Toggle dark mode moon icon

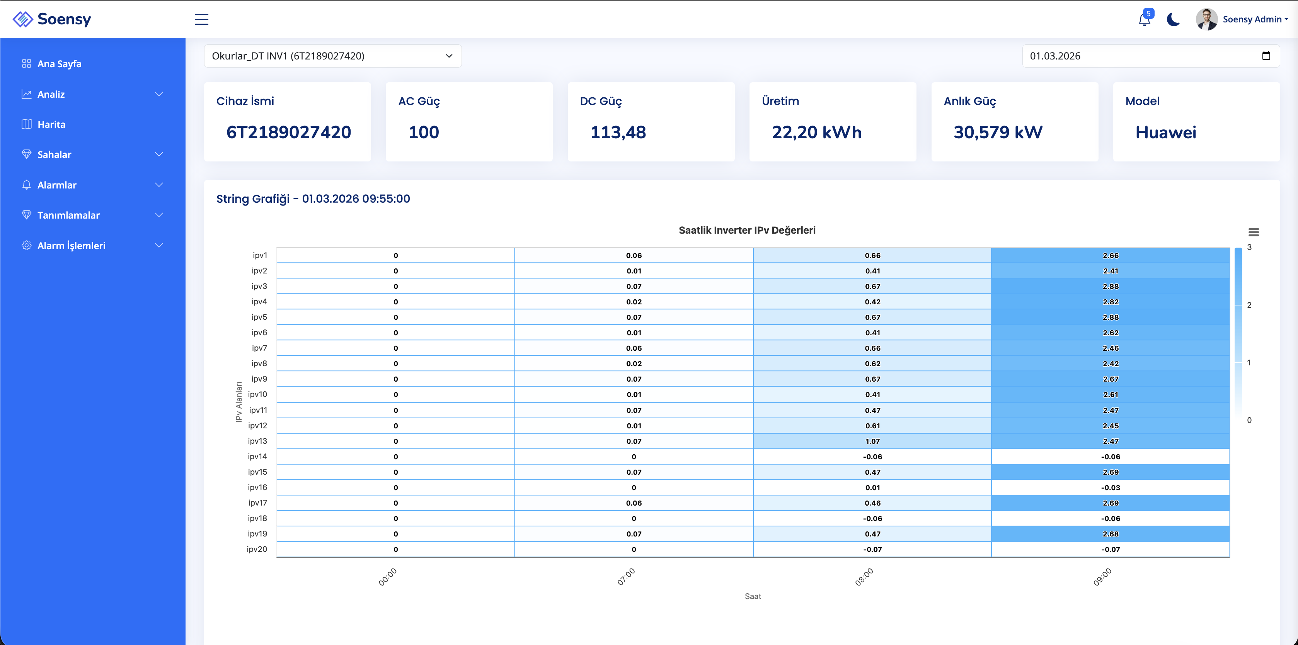coord(1173,20)
